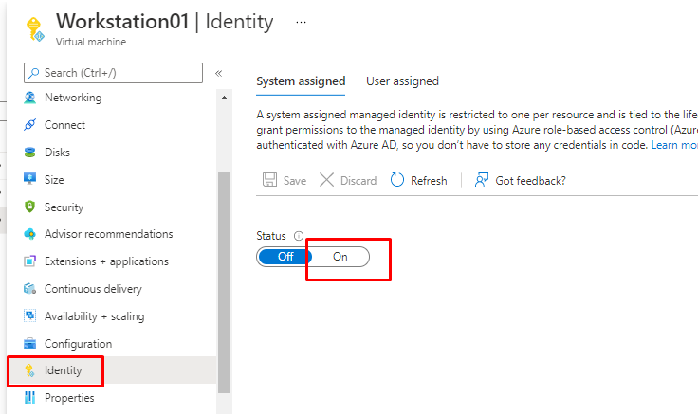The image size is (698, 414).
Task: Collapse the sidebar with double chevron
Action: [218, 73]
